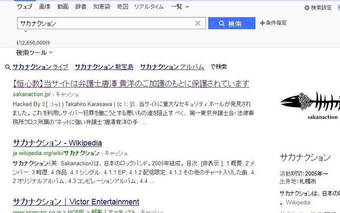
Task: Switch to the 画像 tab
Action: [44, 6]
